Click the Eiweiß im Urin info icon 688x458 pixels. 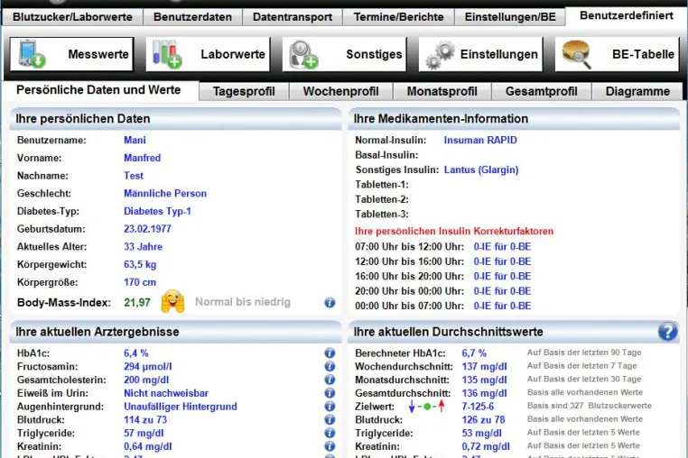pos(330,393)
